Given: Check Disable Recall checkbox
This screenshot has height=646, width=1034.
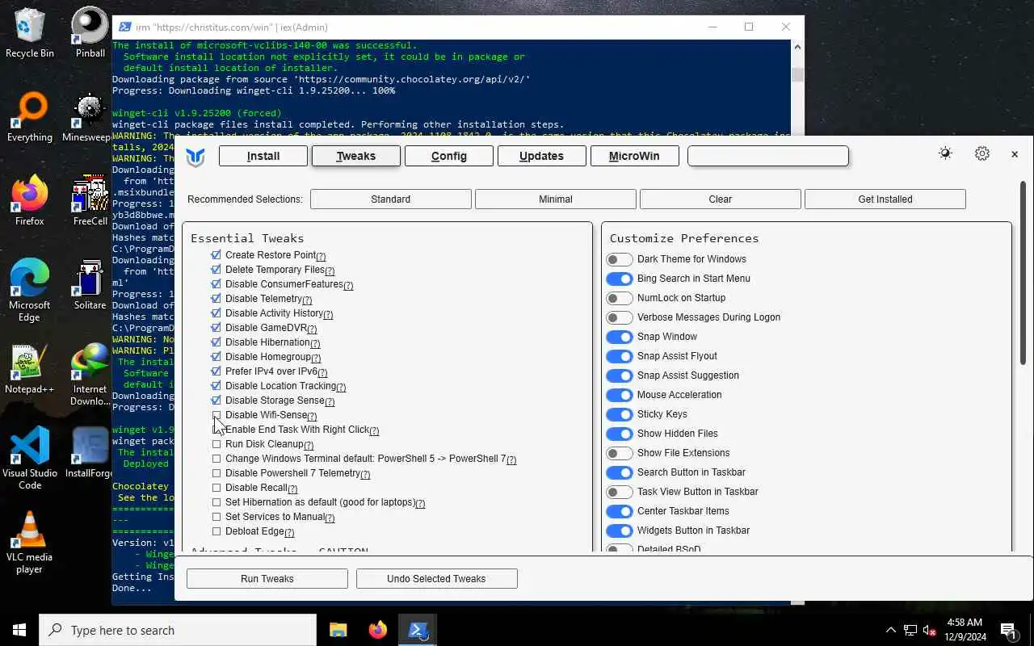Looking at the screenshot, I should pyautogui.click(x=216, y=488).
